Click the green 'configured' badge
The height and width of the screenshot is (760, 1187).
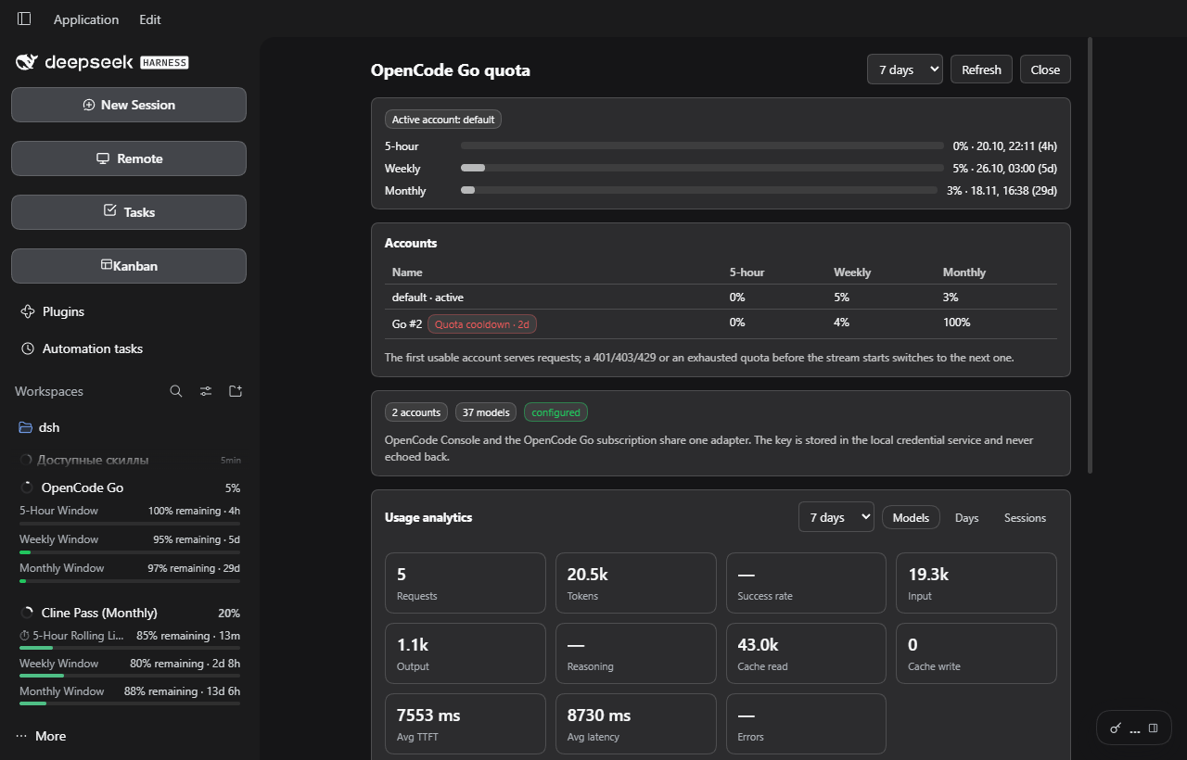click(x=555, y=412)
